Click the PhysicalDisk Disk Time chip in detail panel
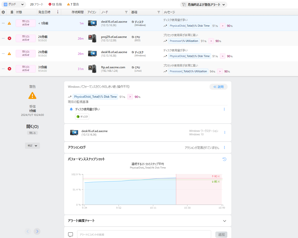Image resolution: width=298 pixels, height=238 pixels. click(95, 97)
